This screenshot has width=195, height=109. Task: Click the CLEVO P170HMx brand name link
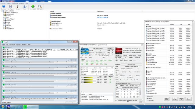click(102, 17)
